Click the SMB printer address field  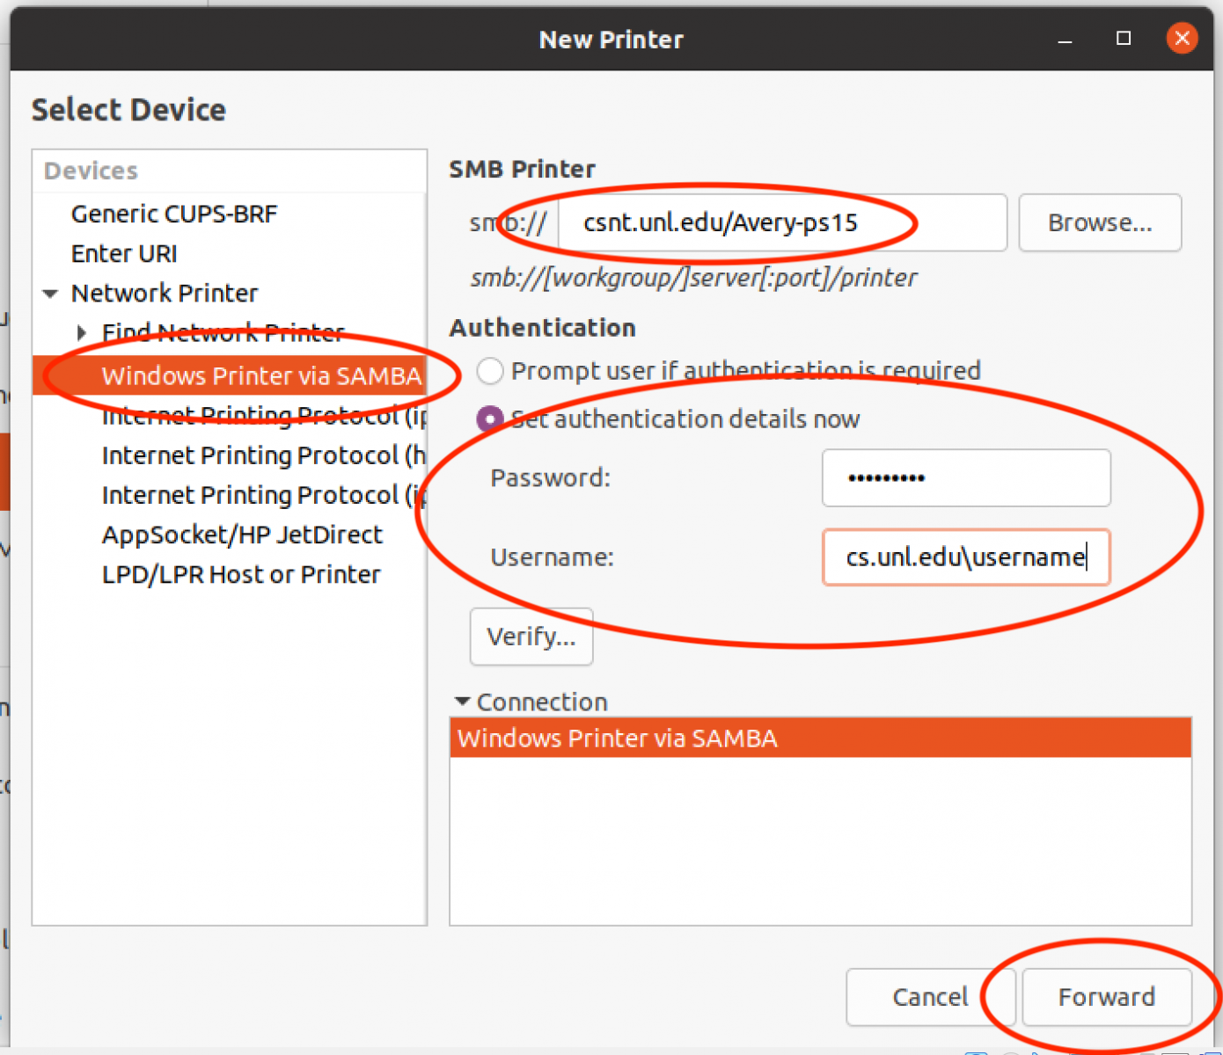[781, 223]
